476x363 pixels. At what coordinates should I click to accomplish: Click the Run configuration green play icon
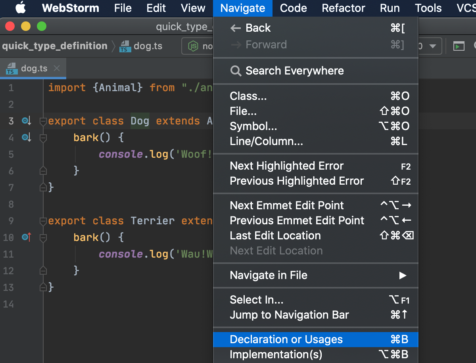click(459, 46)
